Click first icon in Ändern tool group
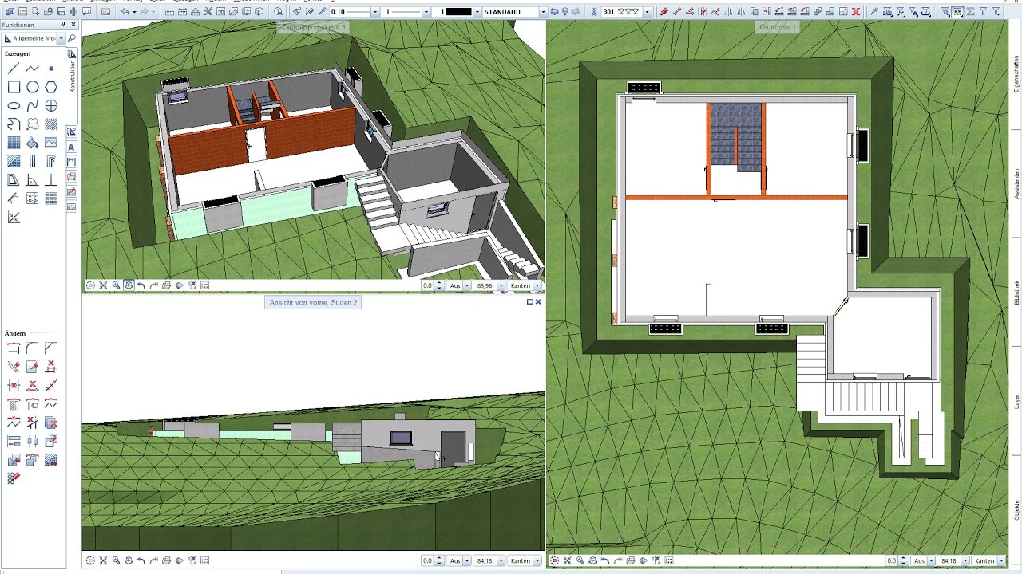The width and height of the screenshot is (1022, 574). (x=14, y=348)
